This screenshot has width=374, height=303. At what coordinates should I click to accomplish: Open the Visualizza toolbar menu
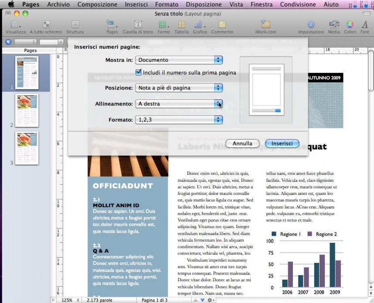tap(16, 27)
